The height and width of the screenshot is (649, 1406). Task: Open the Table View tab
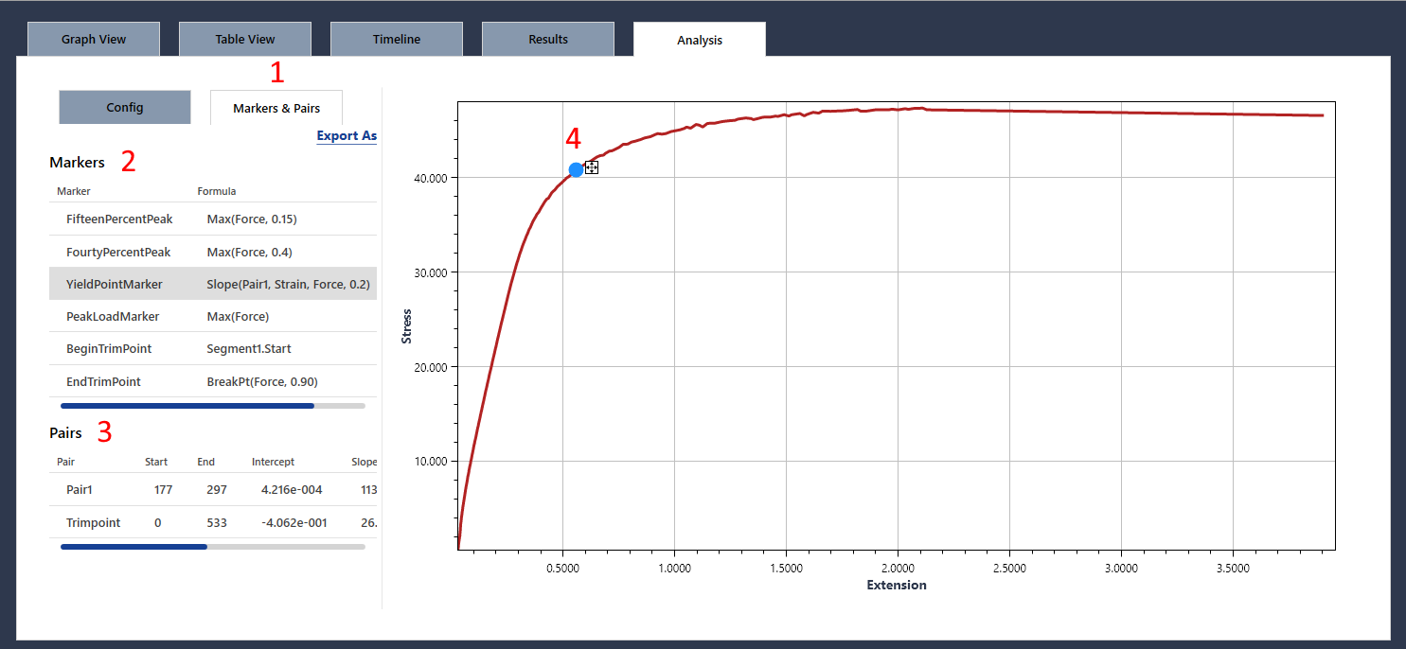click(x=245, y=40)
